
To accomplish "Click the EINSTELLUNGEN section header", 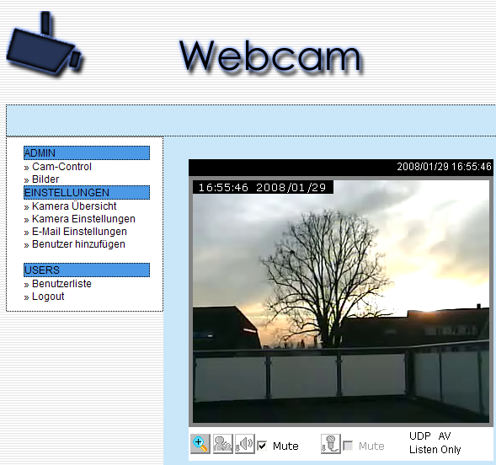I will [87, 193].
